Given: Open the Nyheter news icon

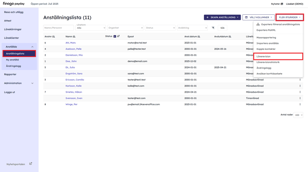Looking at the screenshot, I should click(x=282, y=4).
